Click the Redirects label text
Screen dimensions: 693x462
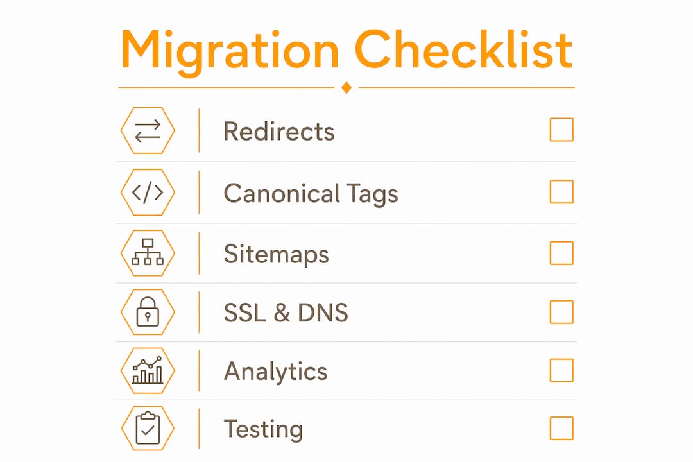(x=279, y=132)
